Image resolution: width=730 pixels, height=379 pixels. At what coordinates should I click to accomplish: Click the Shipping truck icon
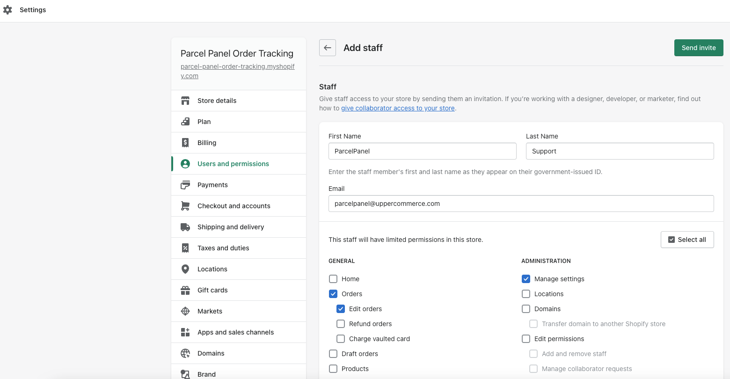tap(185, 227)
